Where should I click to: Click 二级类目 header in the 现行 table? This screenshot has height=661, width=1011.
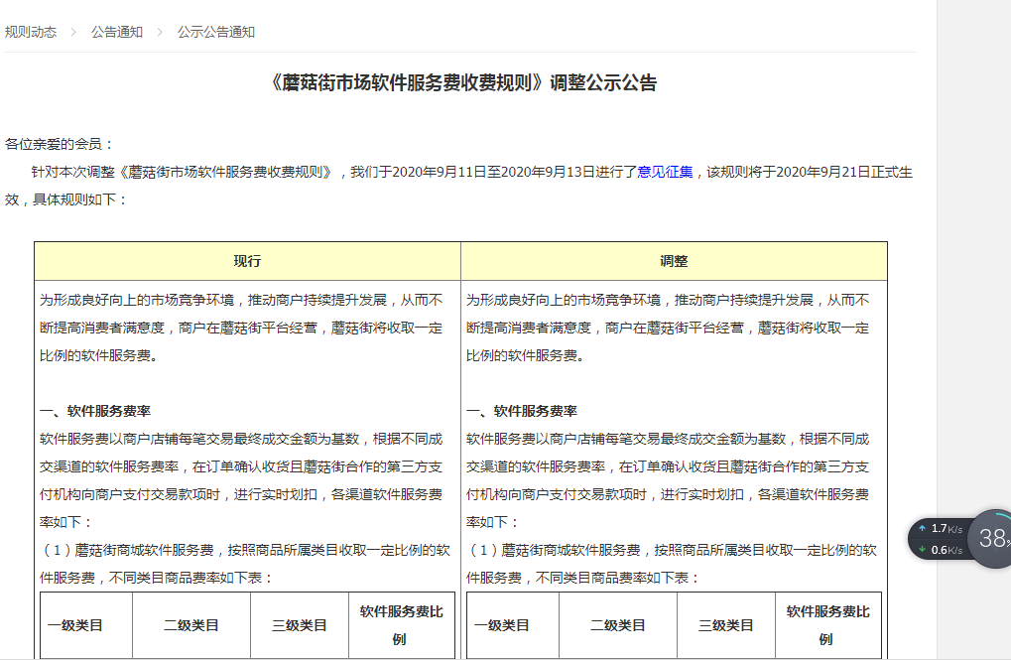[x=191, y=625]
